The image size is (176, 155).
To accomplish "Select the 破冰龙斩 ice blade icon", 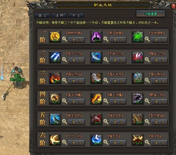I will pyautogui.click(x=55, y=119).
